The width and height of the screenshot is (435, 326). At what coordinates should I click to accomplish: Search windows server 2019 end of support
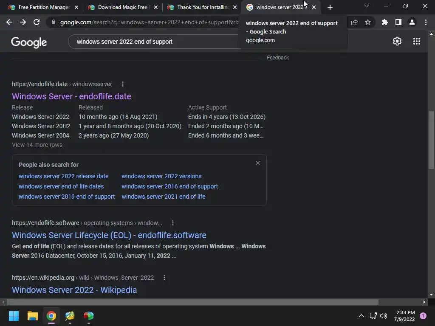67,197
